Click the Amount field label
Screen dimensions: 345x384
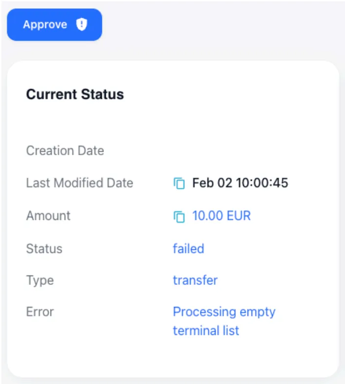pos(48,216)
